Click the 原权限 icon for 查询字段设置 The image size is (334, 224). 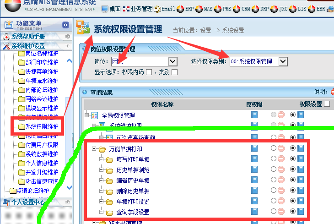tap(254, 212)
